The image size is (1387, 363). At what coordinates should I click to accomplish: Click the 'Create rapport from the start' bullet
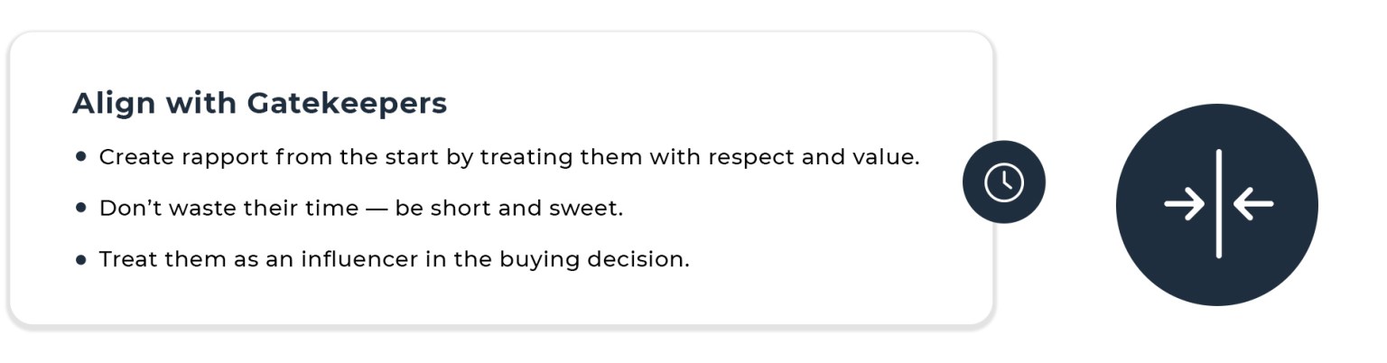click(x=271, y=157)
